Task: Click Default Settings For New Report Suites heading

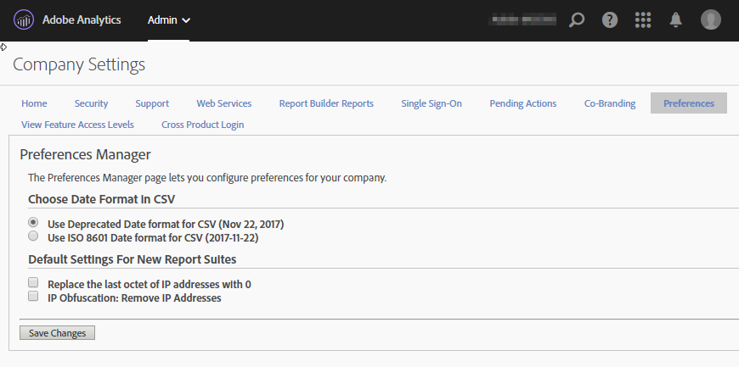Action: coord(132,259)
